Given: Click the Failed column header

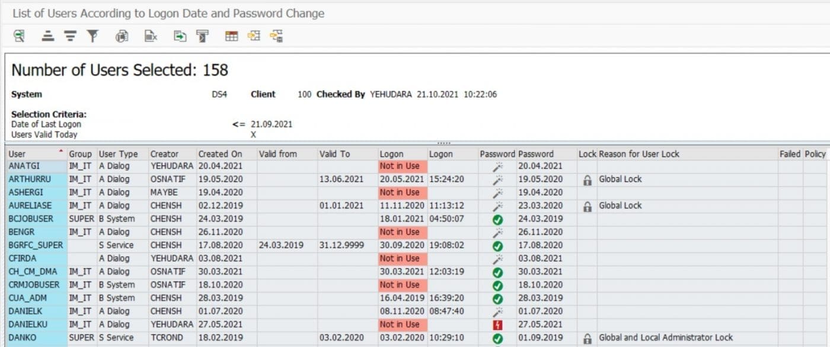Looking at the screenshot, I should [x=790, y=154].
